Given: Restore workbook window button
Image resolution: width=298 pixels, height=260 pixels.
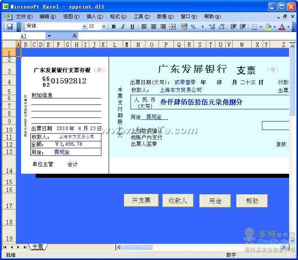Looking at the screenshot, I should pyautogui.click(x=285, y=17).
